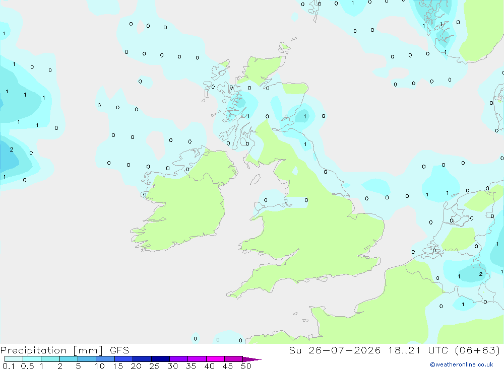Pick the 25–30 mm navy legend swatch

[x=160, y=359]
